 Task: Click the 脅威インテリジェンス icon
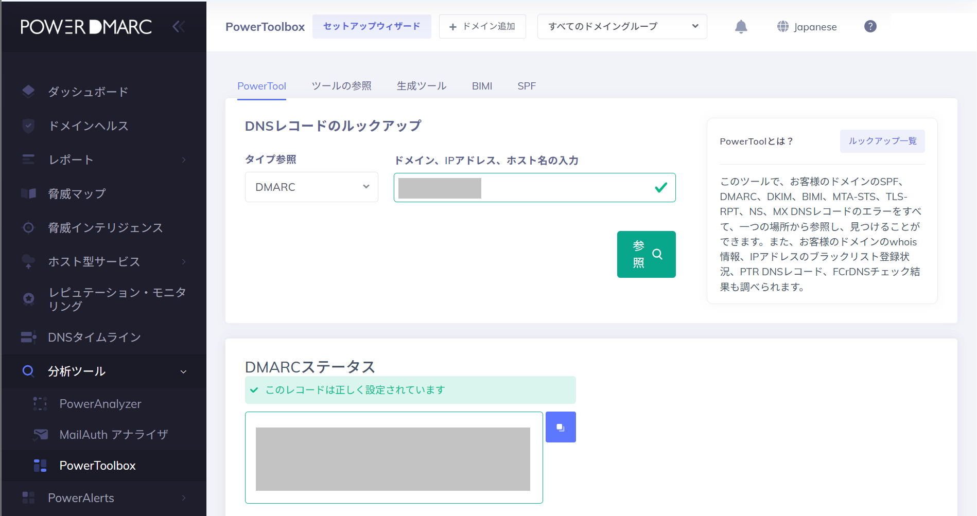point(28,227)
